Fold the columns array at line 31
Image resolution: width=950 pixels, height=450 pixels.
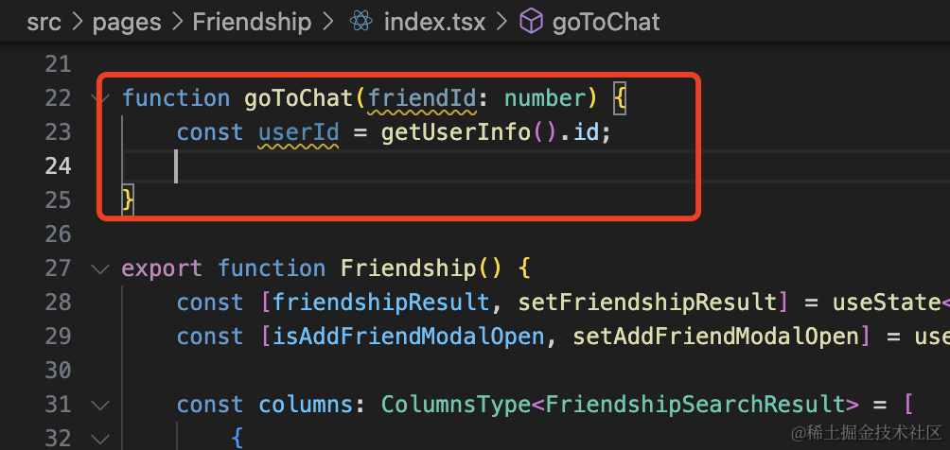click(x=100, y=406)
